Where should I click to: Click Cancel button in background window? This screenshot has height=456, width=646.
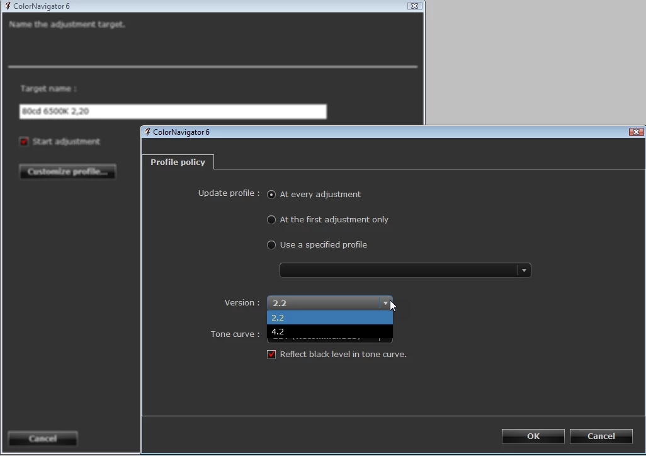[x=42, y=438]
